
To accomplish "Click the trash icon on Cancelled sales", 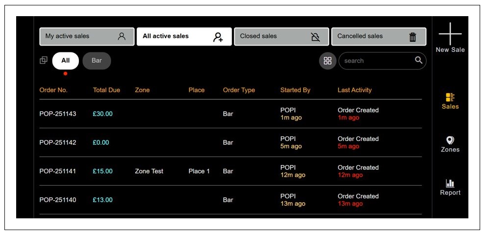I will click(413, 37).
